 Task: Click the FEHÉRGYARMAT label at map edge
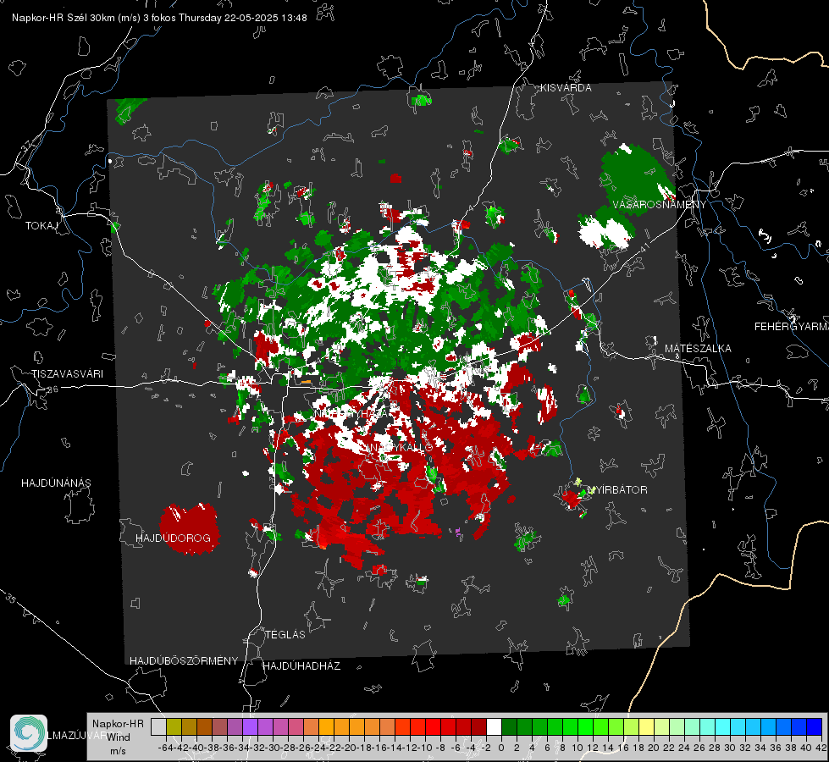(x=791, y=327)
